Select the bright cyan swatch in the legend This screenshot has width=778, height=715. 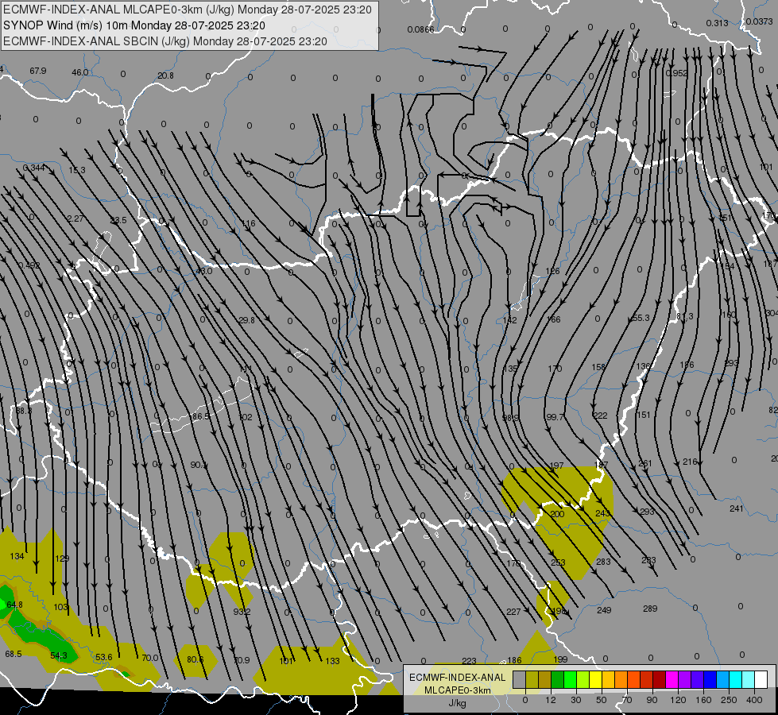tap(735, 679)
